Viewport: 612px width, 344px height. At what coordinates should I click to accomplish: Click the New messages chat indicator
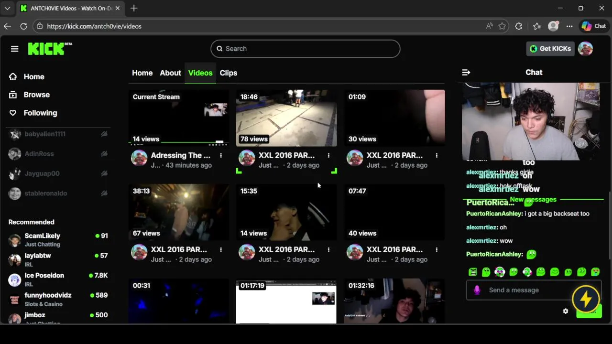coord(533,199)
